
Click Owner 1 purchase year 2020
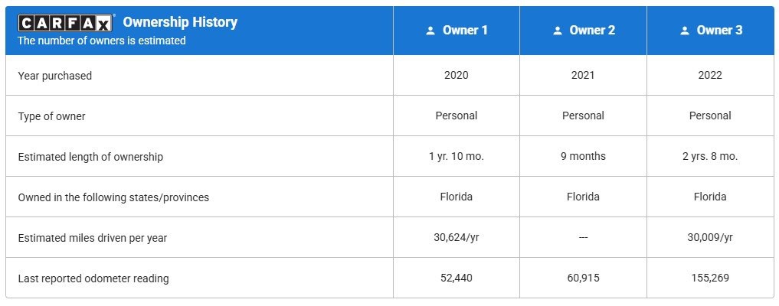click(x=456, y=76)
